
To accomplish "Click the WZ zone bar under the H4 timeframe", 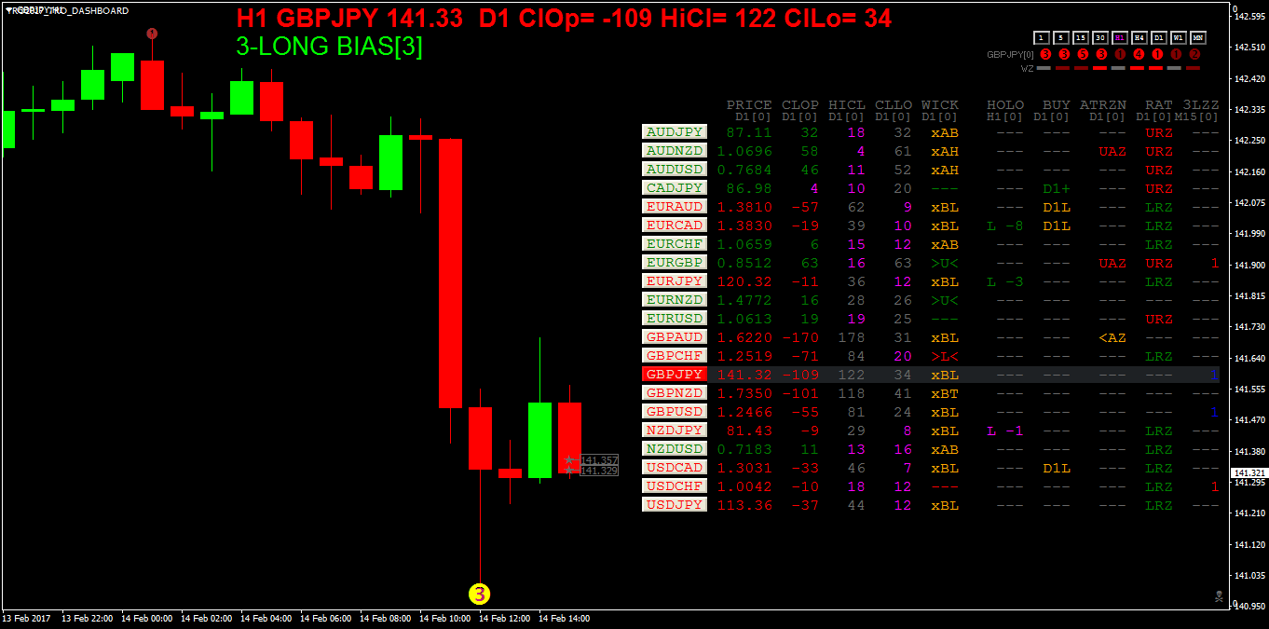I will click(x=1139, y=68).
